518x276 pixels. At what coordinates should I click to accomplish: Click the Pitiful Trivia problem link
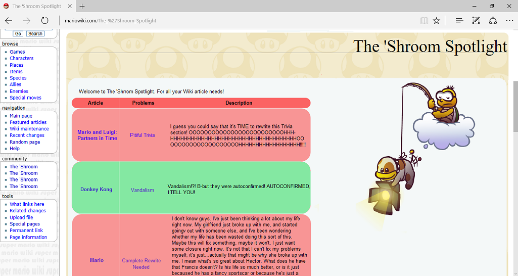coord(142,135)
